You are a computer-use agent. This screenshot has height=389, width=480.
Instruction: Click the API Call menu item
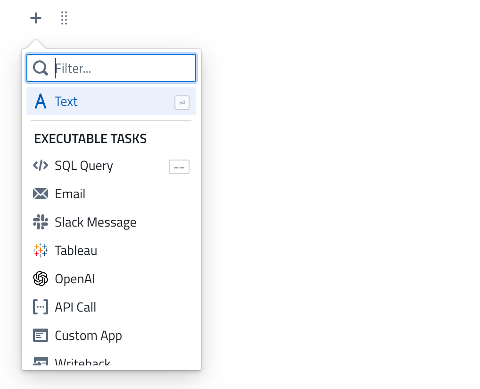pyautogui.click(x=75, y=307)
